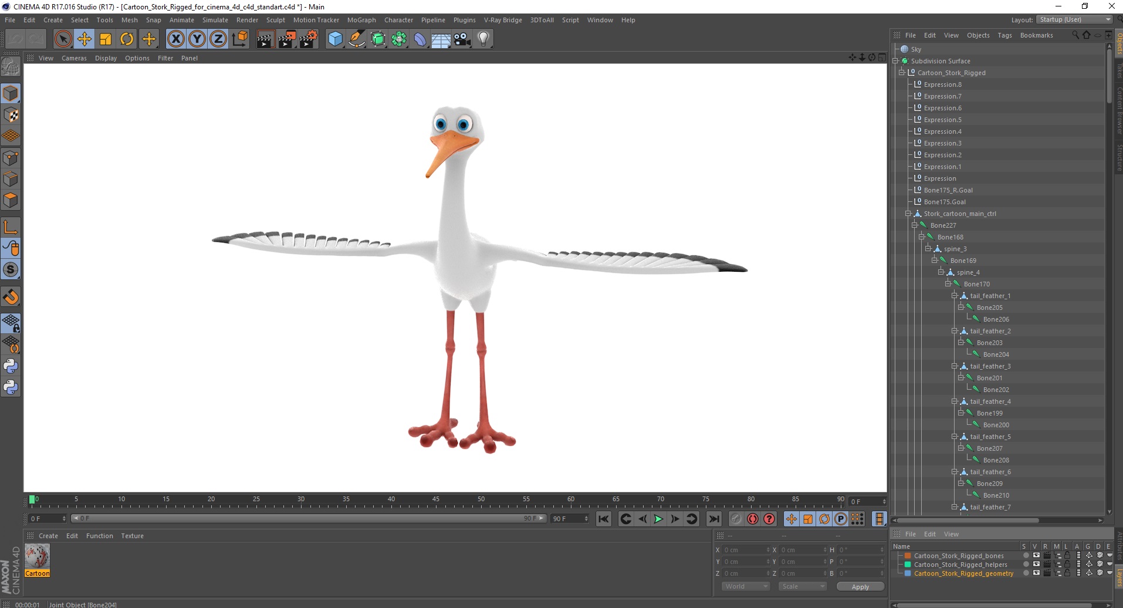The image size is (1123, 608).
Task: Toggle visibility eye of Cartoon_Stork_Rigged_helpers layer
Action: pyautogui.click(x=1036, y=564)
